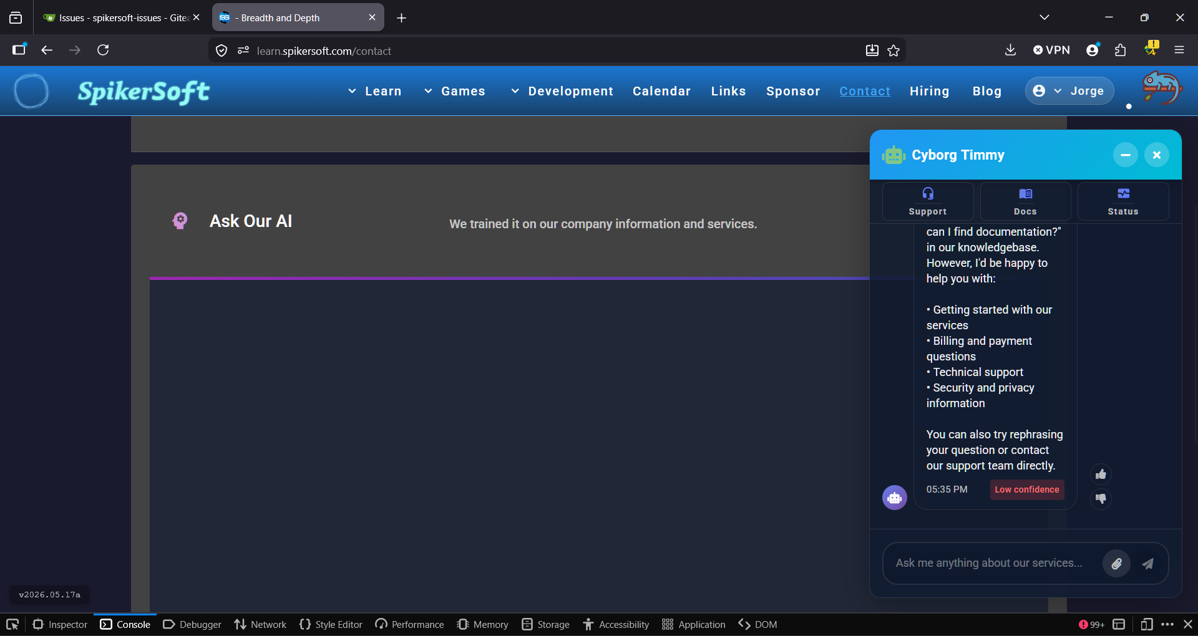Open the DOM devtools tab
Screen dimensions: 1198x636
pyautogui.click(x=757, y=625)
